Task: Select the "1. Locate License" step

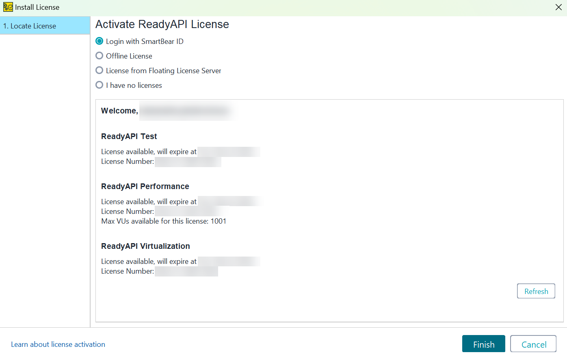Action: 30,26
